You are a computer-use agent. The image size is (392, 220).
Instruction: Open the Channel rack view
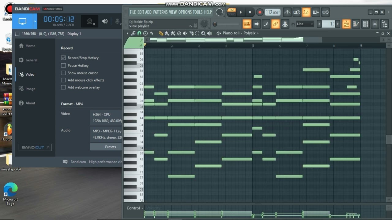(365, 24)
